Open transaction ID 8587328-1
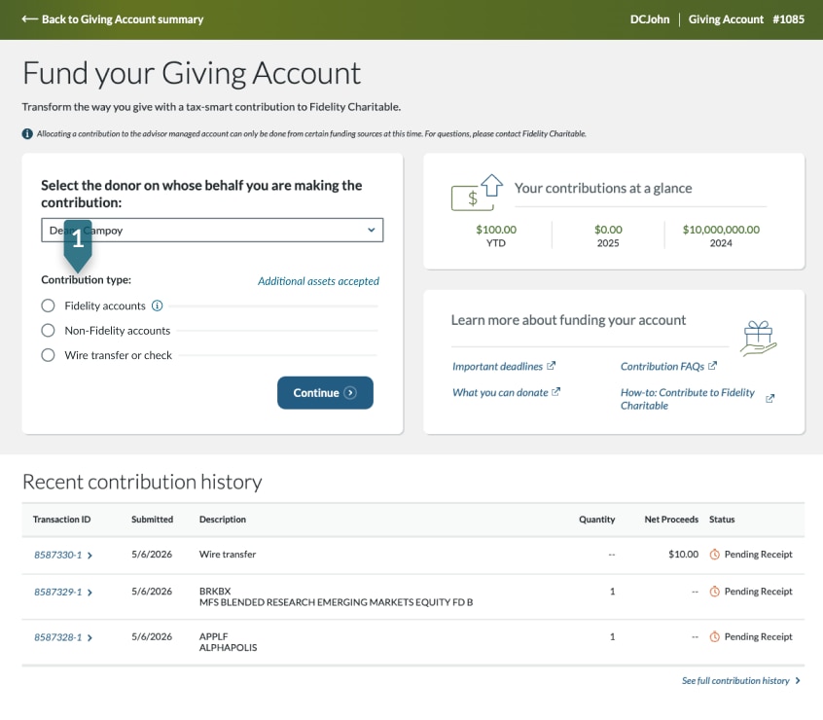The image size is (823, 720). [x=57, y=637]
